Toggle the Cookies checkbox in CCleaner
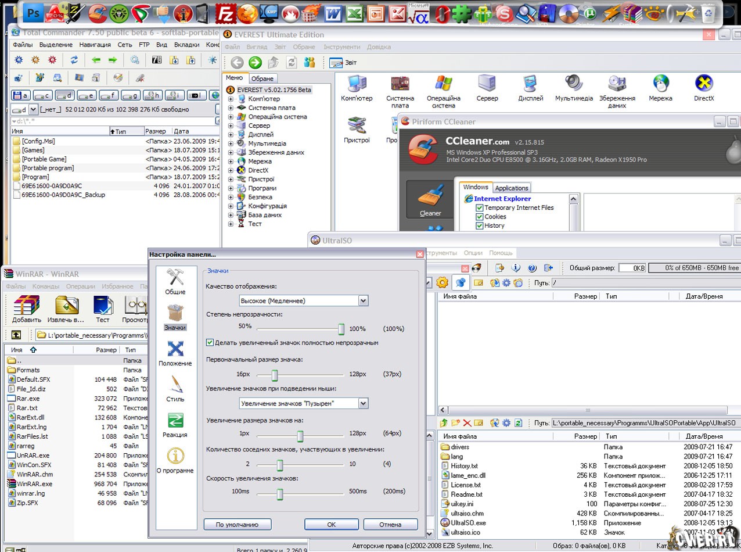741x552 pixels. [x=480, y=217]
